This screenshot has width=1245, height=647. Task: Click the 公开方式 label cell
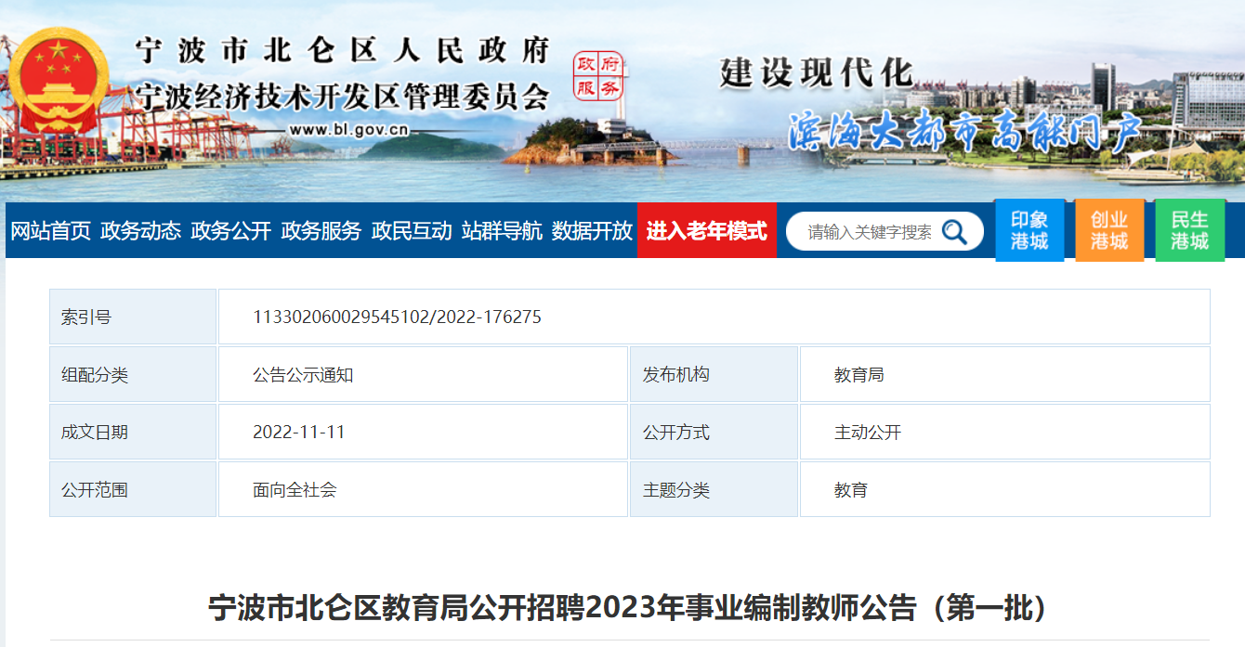[x=714, y=432]
